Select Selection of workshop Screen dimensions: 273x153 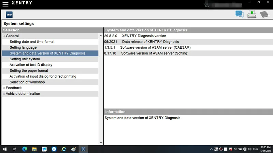coord(50,82)
